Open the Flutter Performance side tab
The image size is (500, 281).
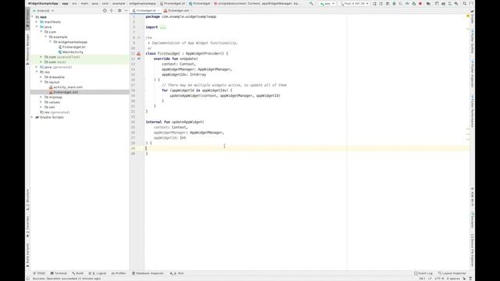click(x=472, y=112)
